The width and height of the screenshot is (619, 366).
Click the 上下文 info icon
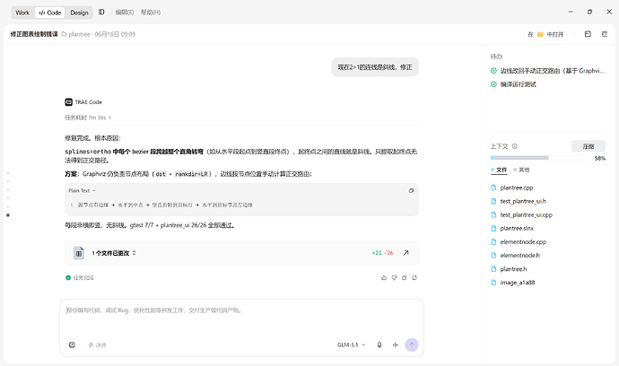514,146
